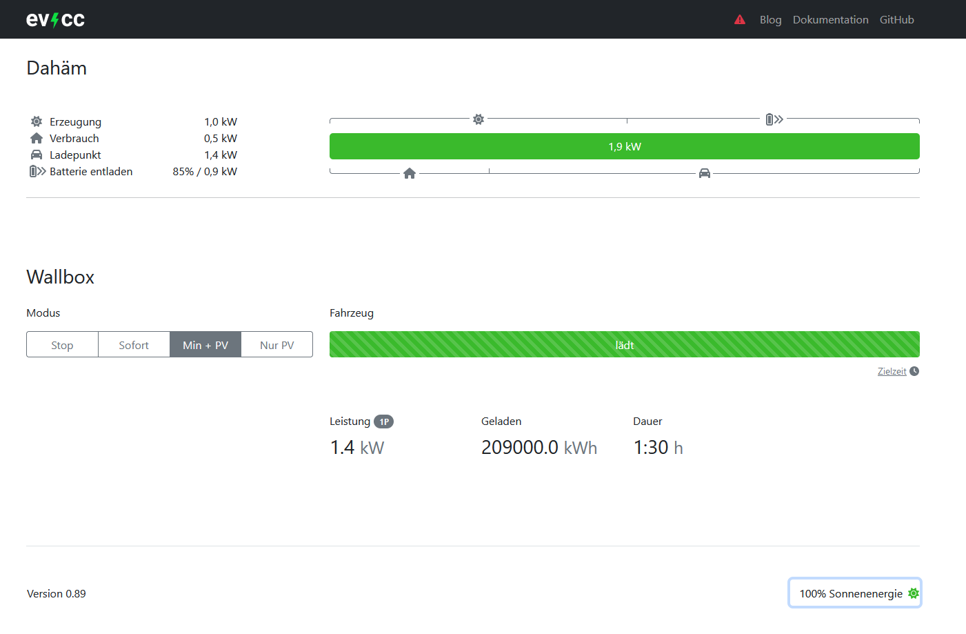Click the green 1,9 kW power bar

624,146
